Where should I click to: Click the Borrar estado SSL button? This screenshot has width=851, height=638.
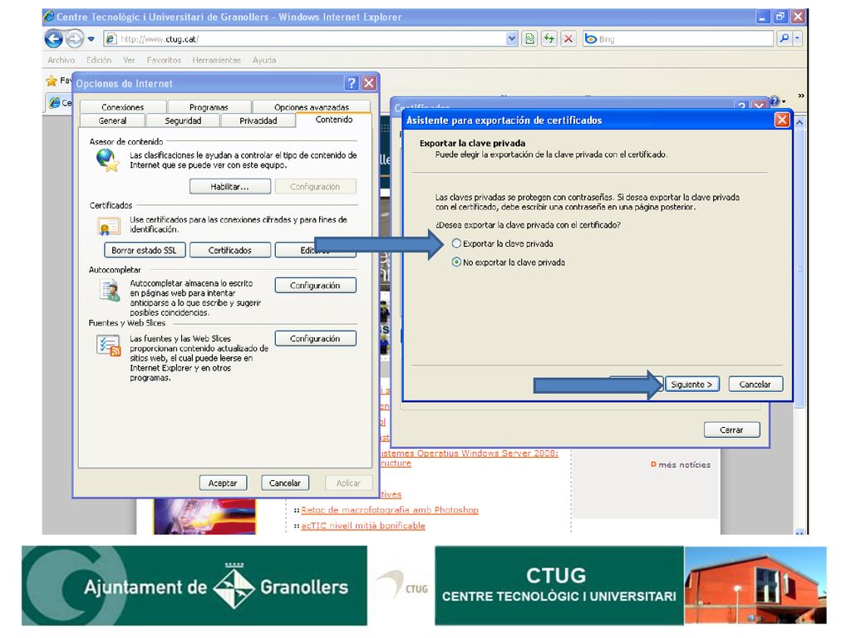coord(144,250)
